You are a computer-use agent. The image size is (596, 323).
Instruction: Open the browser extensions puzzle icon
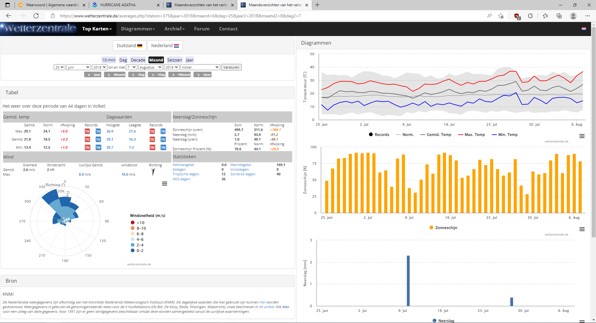(x=530, y=16)
